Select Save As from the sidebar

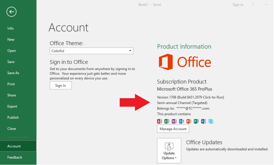click(13, 73)
